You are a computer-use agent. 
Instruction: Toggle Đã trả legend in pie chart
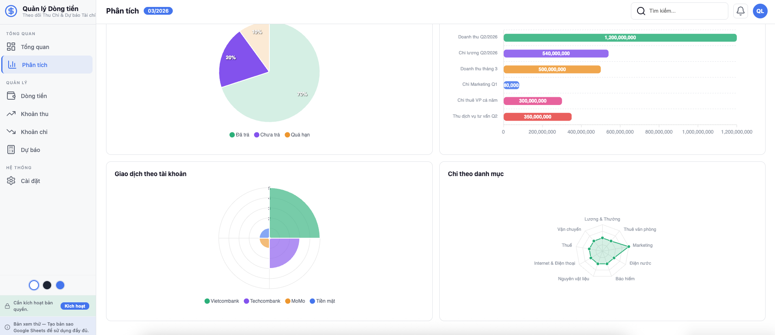pyautogui.click(x=240, y=135)
